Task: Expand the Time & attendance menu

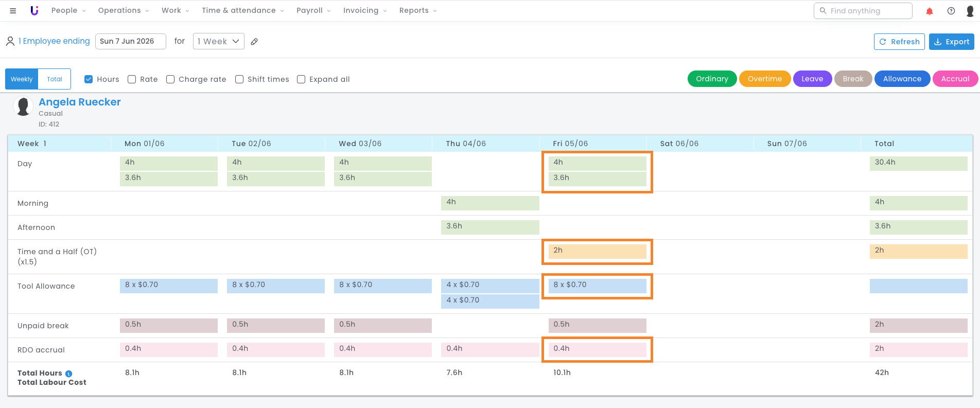Action: point(242,10)
